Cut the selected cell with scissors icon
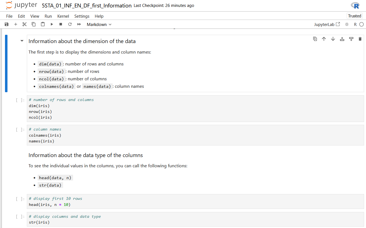This screenshot has height=228, width=366. tap(25, 24)
